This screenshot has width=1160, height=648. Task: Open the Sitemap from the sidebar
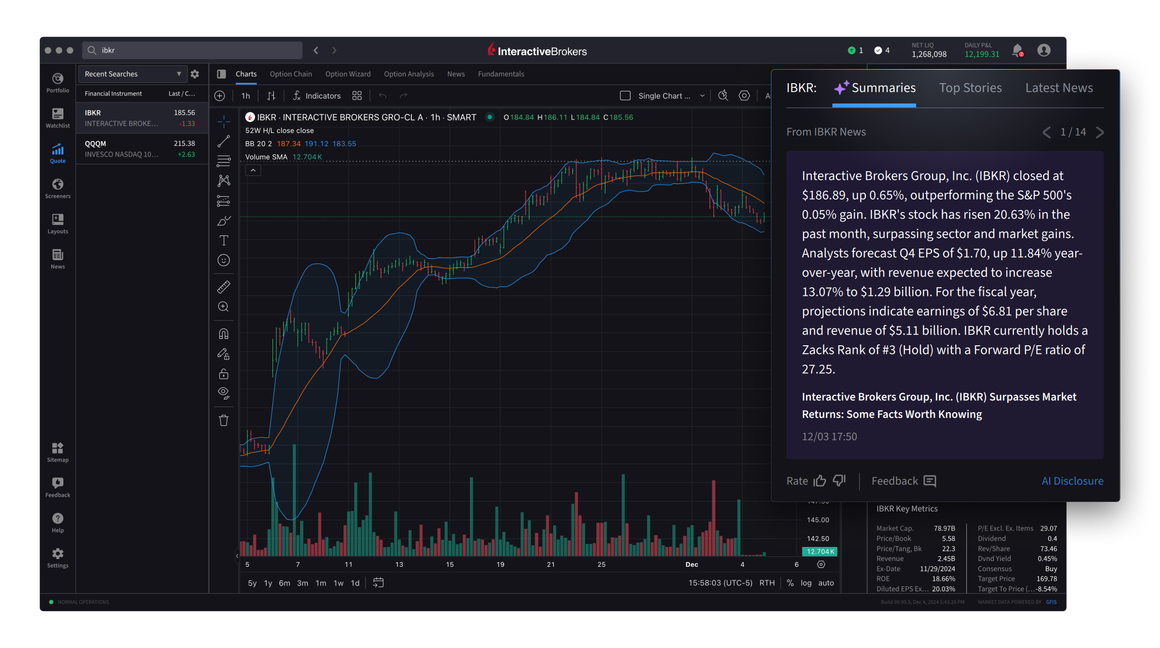(58, 452)
